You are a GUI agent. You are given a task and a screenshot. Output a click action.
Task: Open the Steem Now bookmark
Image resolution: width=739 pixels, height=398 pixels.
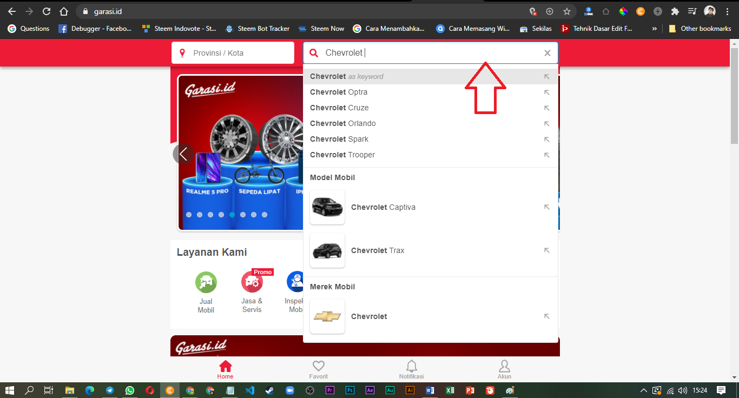[321, 29]
